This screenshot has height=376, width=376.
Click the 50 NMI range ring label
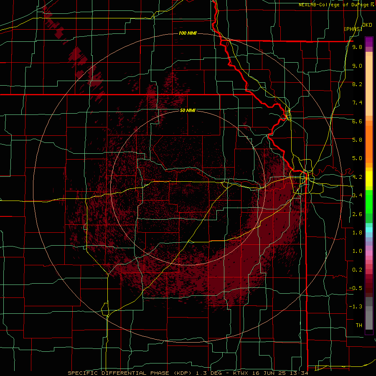(188, 110)
